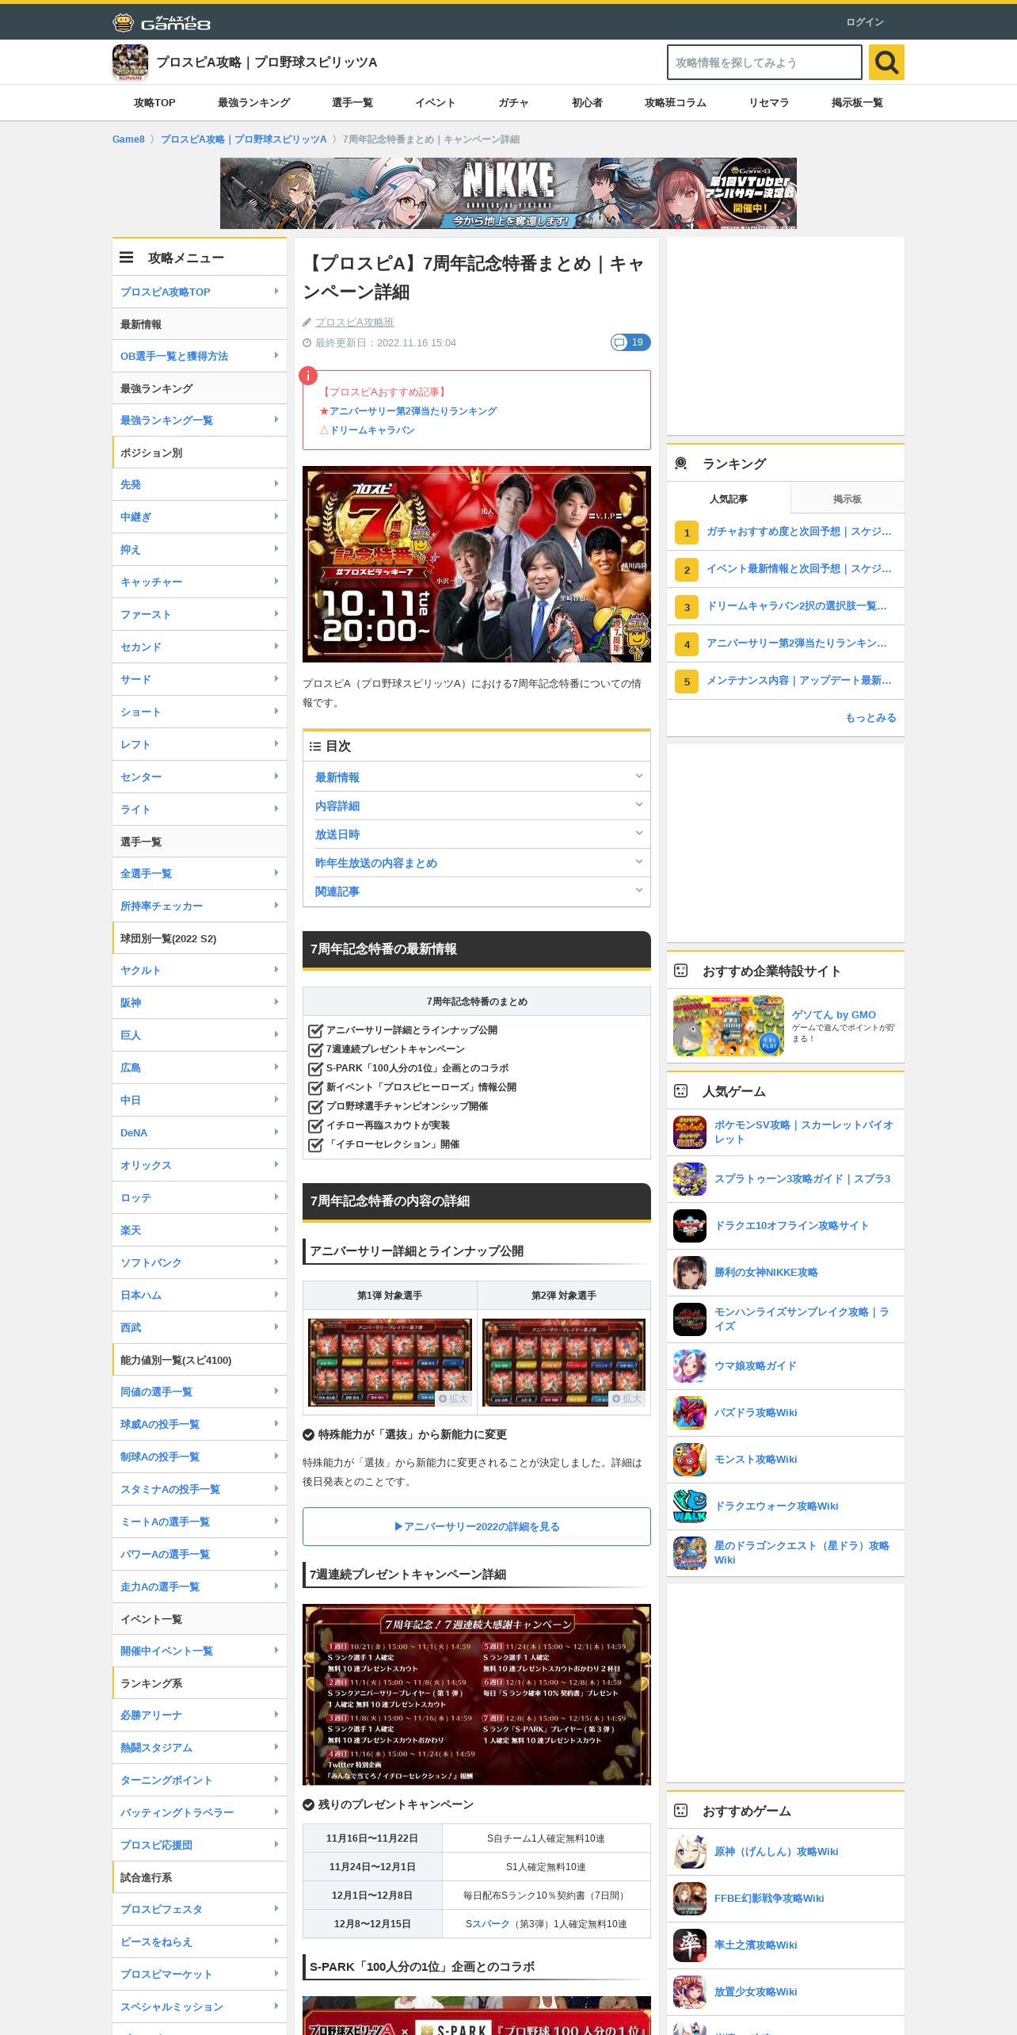Click the Game8 breadcrumb link
The image size is (1017, 2035).
click(128, 139)
